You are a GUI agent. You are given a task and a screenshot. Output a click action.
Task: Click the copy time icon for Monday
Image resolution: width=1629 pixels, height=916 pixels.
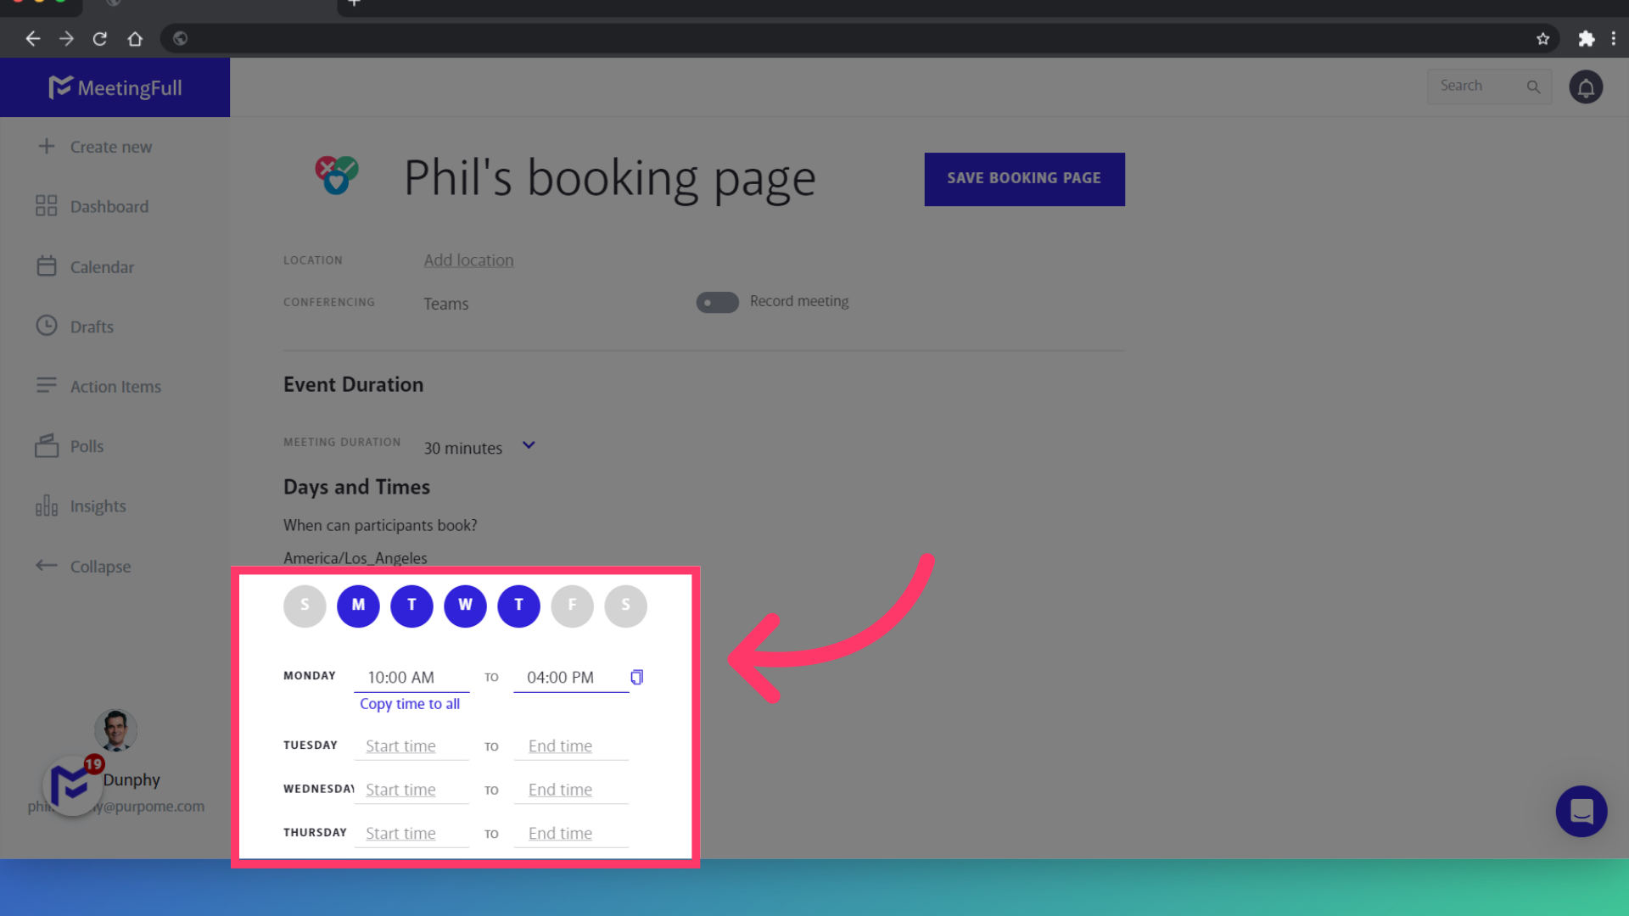pos(636,677)
